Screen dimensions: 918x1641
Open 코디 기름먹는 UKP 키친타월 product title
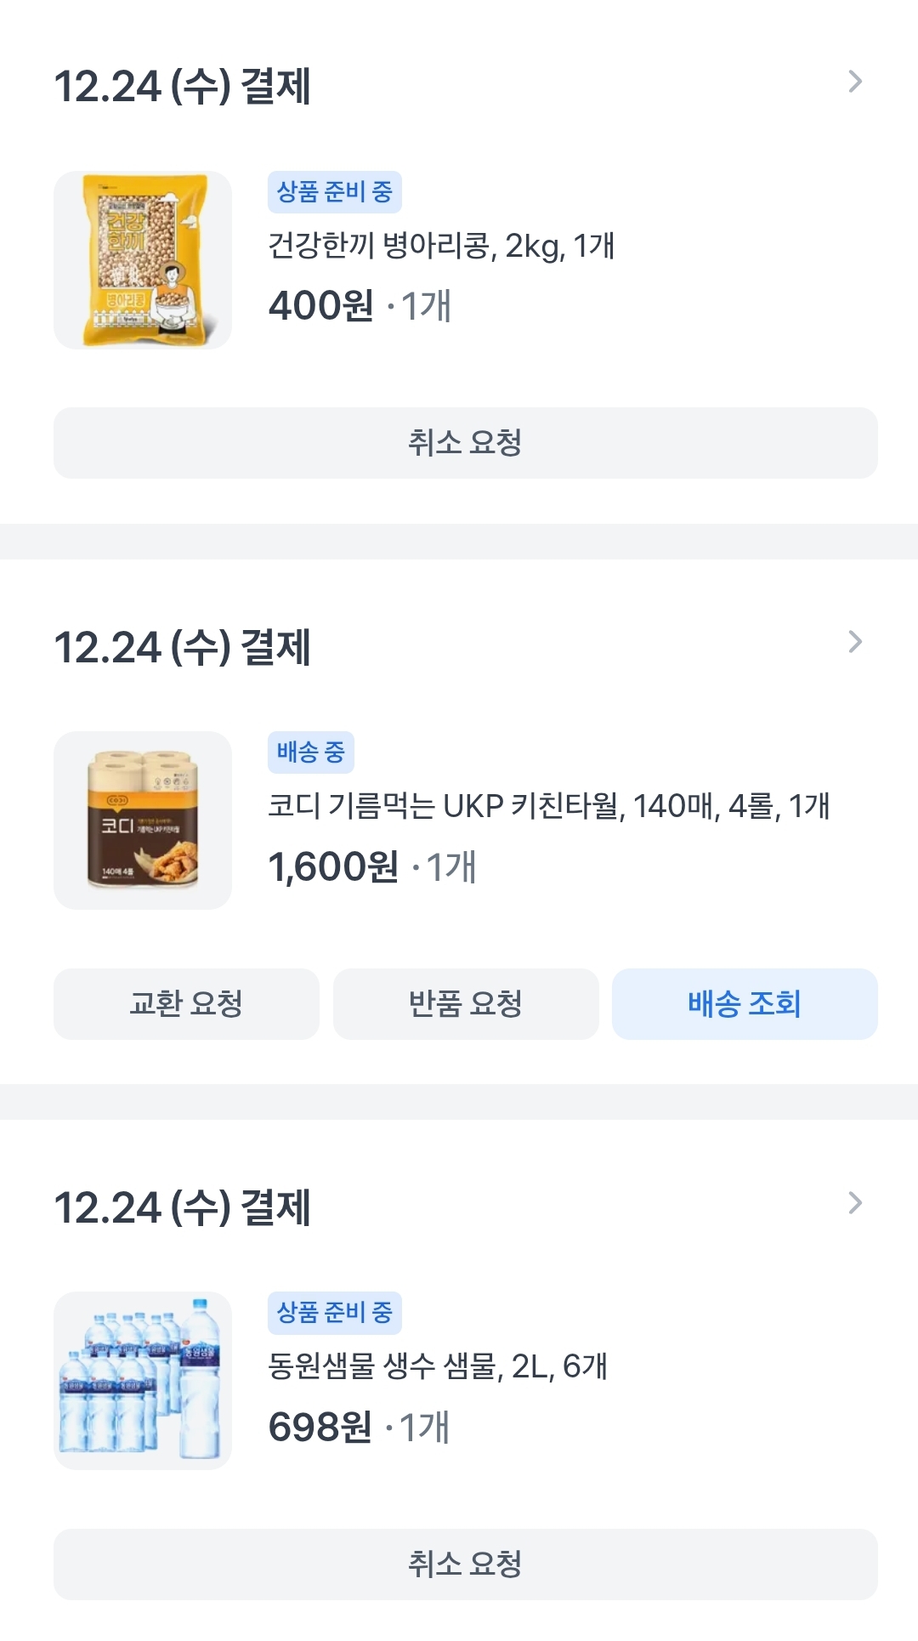click(549, 806)
